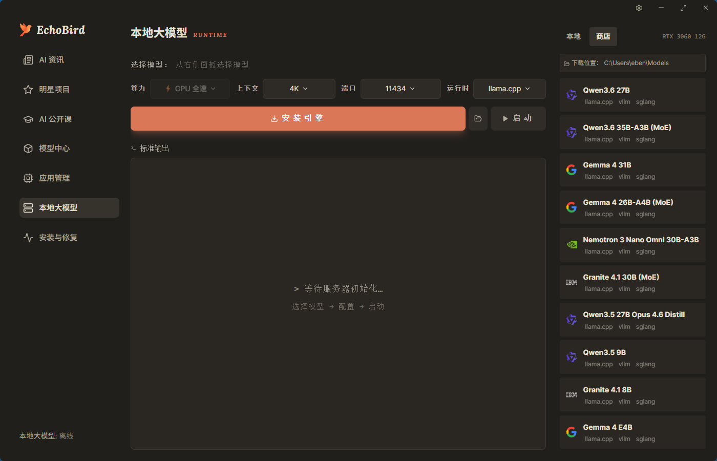Image resolution: width=717 pixels, height=461 pixels.
Task: Click Qwen3.5 27B Opus 4.6 Distill name
Action: (x=634, y=315)
